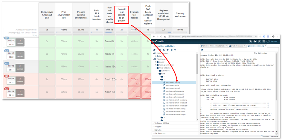This screenshot has width=282, height=140.
Task: Click the help question mark icon
Action: point(268,41)
